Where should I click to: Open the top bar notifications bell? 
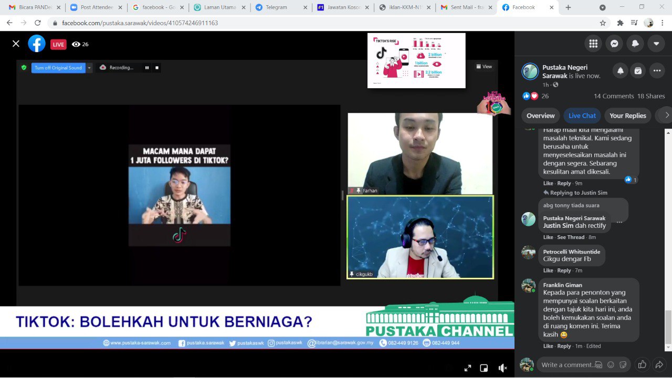(x=635, y=44)
